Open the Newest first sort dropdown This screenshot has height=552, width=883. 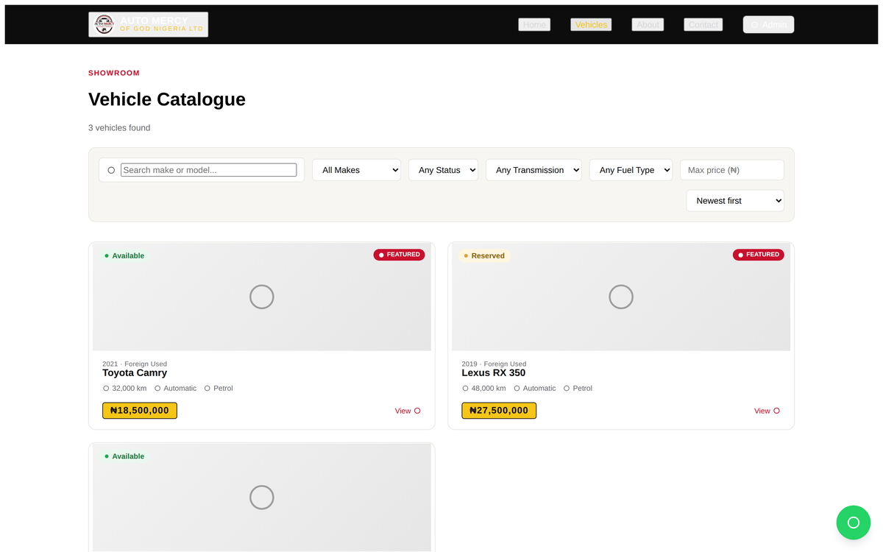[735, 201]
